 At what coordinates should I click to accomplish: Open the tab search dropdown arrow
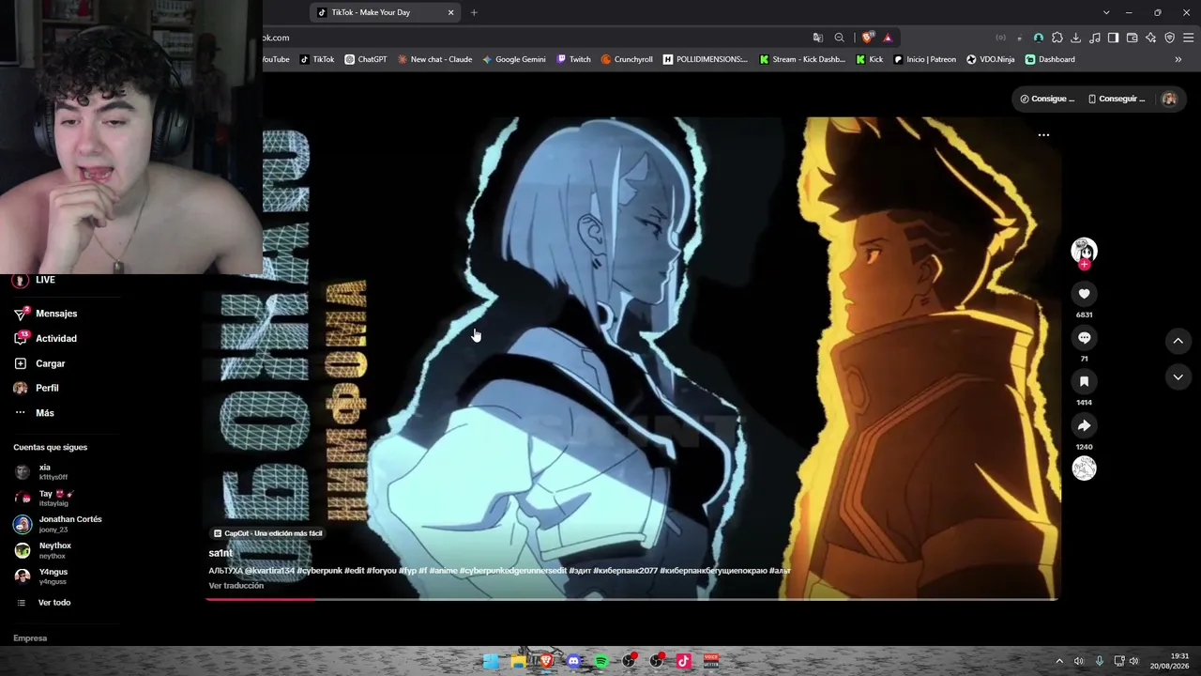click(x=1106, y=12)
